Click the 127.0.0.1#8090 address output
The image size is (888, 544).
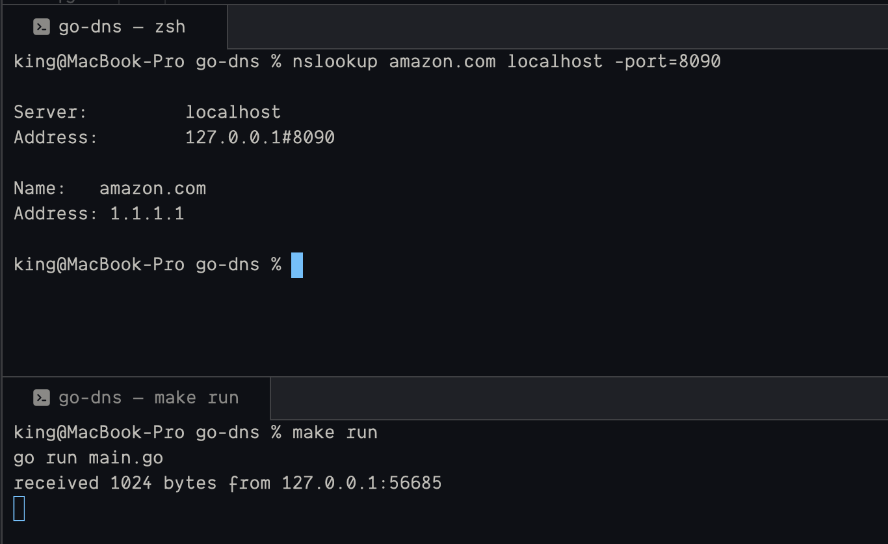click(x=259, y=138)
